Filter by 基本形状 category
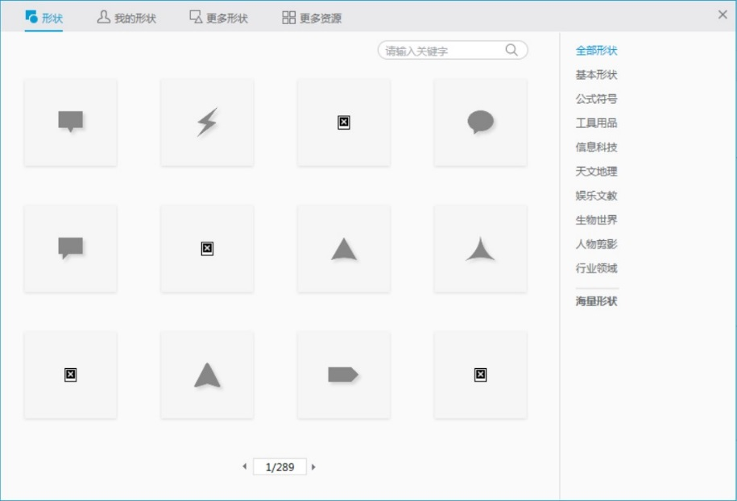Image resolution: width=737 pixels, height=501 pixels. pos(596,75)
